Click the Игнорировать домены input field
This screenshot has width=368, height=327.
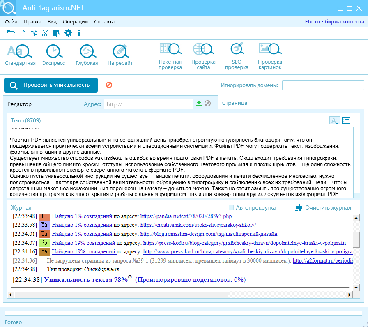323,85
